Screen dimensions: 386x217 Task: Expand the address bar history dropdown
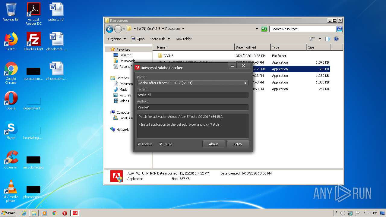(x=257, y=29)
